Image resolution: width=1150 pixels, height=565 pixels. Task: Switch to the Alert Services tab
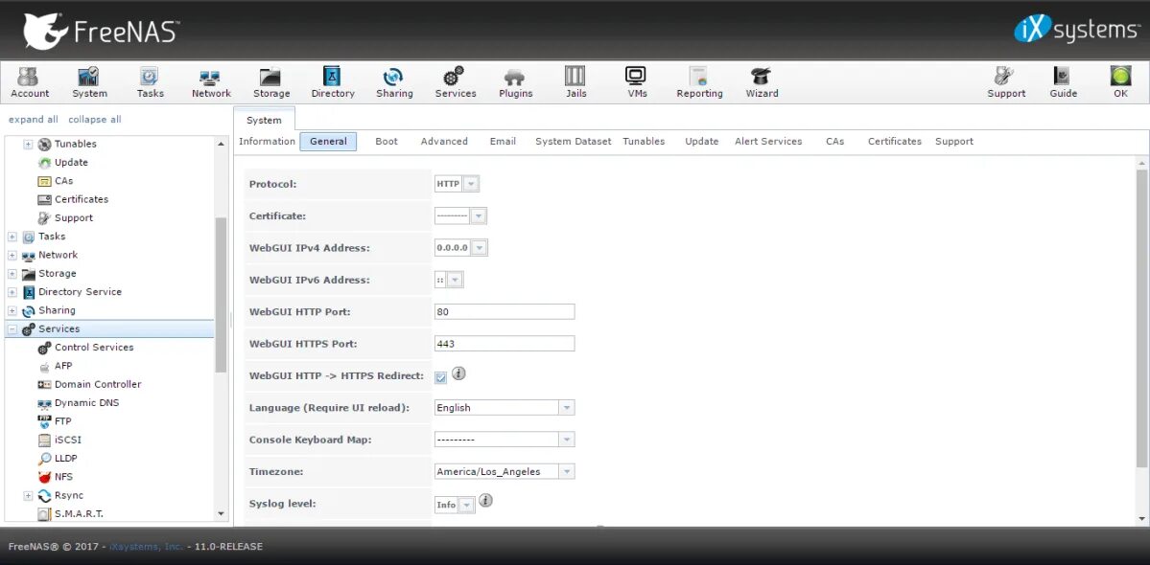[x=768, y=142]
